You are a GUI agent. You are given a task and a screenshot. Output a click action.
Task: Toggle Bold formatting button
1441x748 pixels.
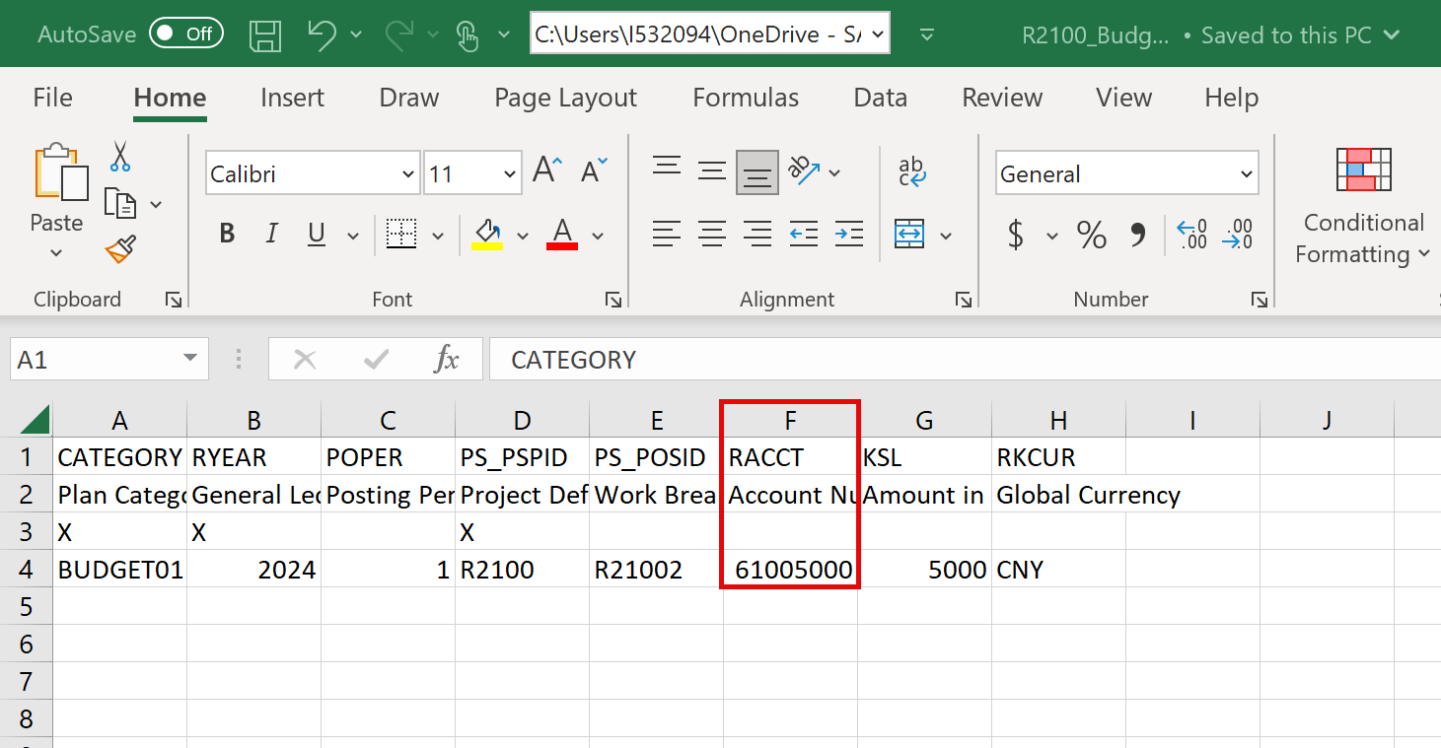(x=227, y=235)
